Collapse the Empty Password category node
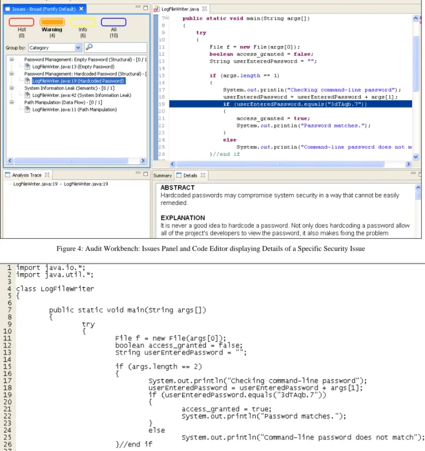 pyautogui.click(x=12, y=60)
